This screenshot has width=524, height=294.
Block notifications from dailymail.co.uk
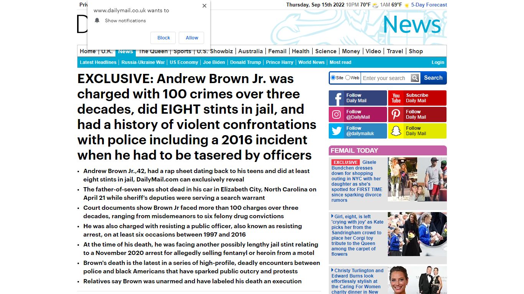[x=163, y=38]
